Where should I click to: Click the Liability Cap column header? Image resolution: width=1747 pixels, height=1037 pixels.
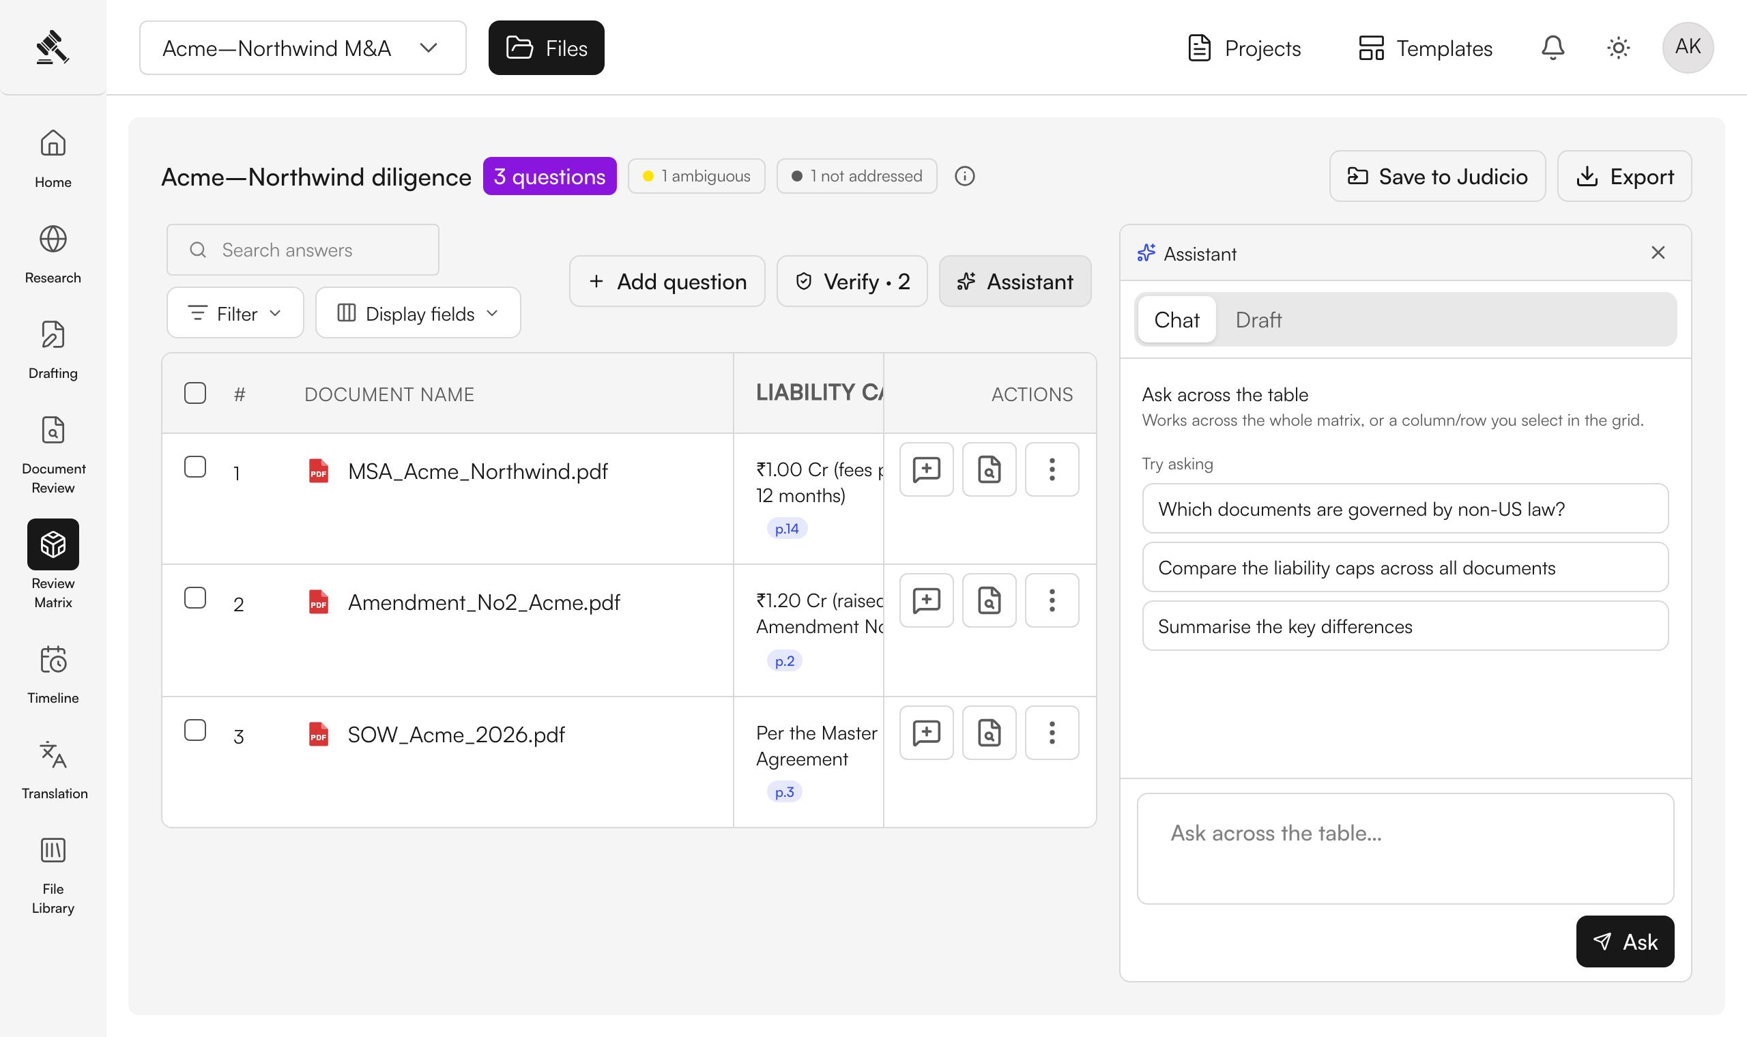809,393
